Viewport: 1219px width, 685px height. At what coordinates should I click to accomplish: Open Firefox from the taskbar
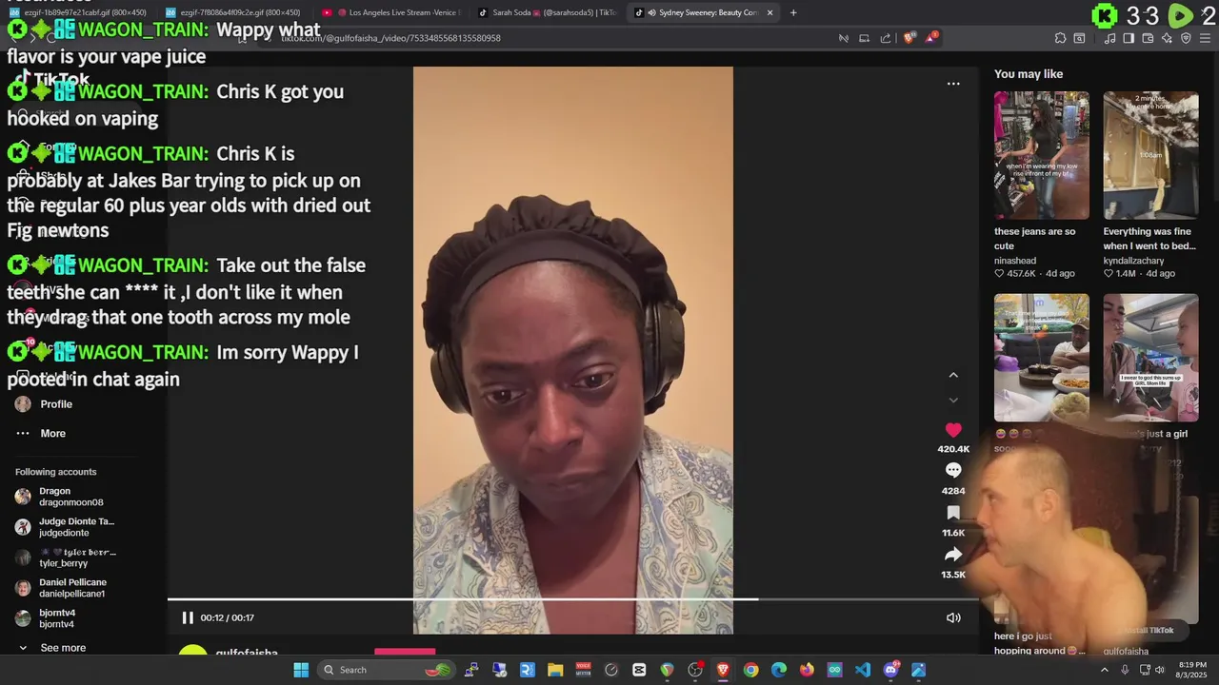tap(807, 670)
